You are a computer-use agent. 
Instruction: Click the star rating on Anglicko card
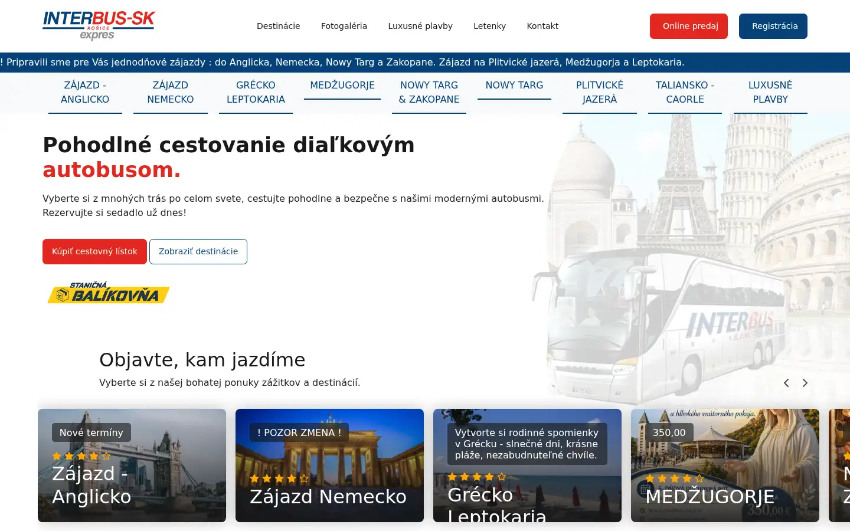click(81, 456)
